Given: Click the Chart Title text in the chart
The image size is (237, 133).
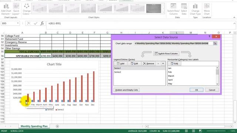Looking at the screenshot, I should click(54, 64).
